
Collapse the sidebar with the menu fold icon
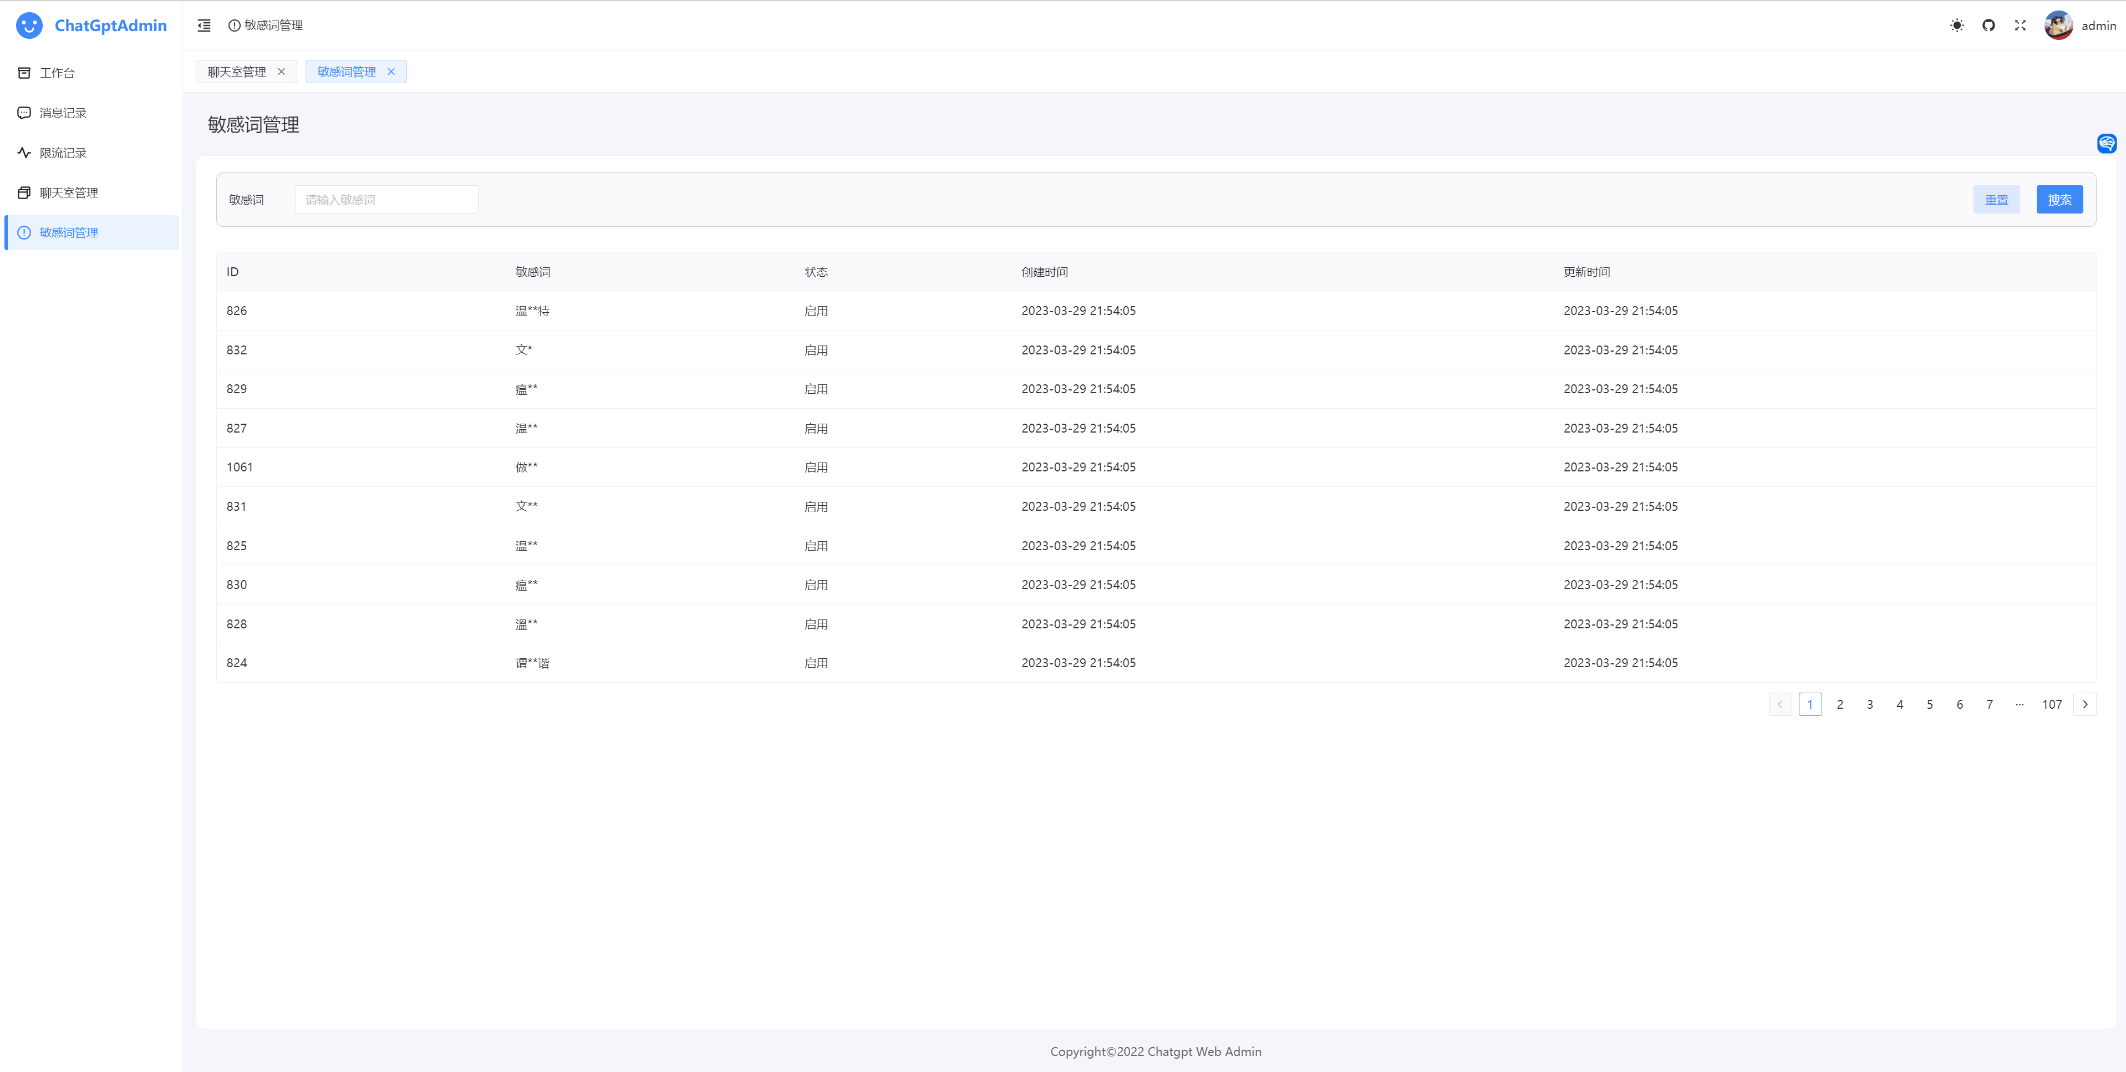tap(204, 26)
